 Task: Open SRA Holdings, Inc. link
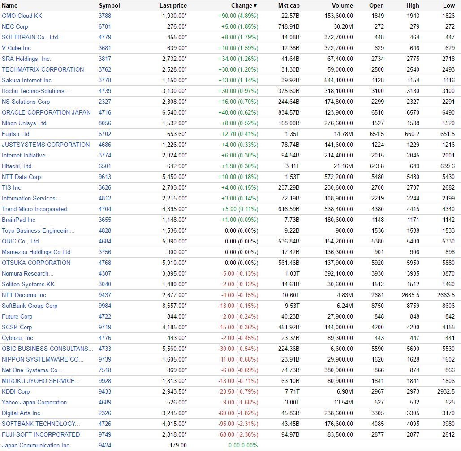coord(26,59)
